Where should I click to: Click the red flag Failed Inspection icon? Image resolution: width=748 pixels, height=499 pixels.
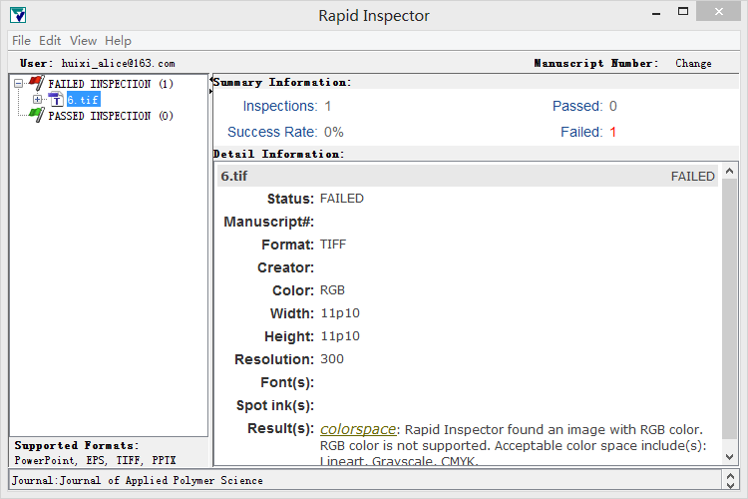36,84
